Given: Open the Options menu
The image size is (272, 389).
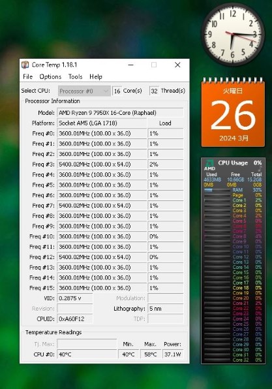Looking at the screenshot, I should 50,76.
